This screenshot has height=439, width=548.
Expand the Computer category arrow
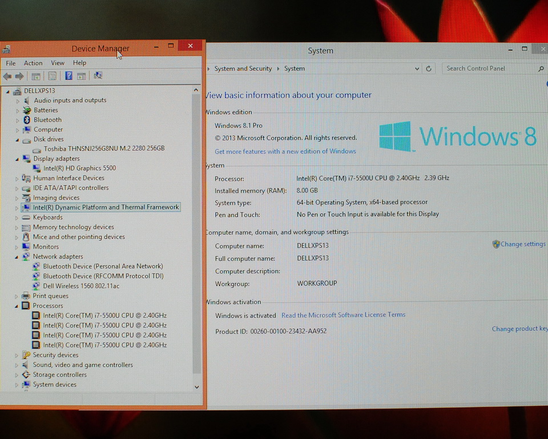(x=18, y=130)
